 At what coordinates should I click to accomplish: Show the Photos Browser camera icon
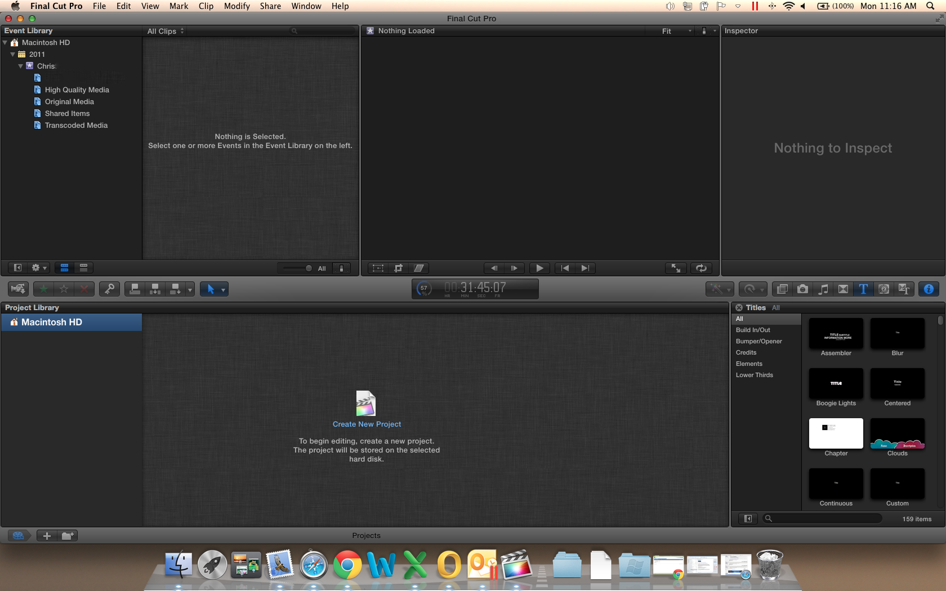tap(802, 289)
